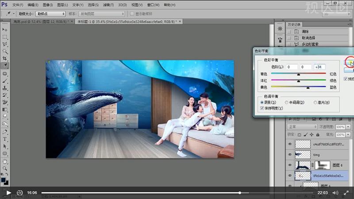The width and height of the screenshot is (354, 199).
Task: Select the Smudge/Blur tool
Action: tap(5, 117)
